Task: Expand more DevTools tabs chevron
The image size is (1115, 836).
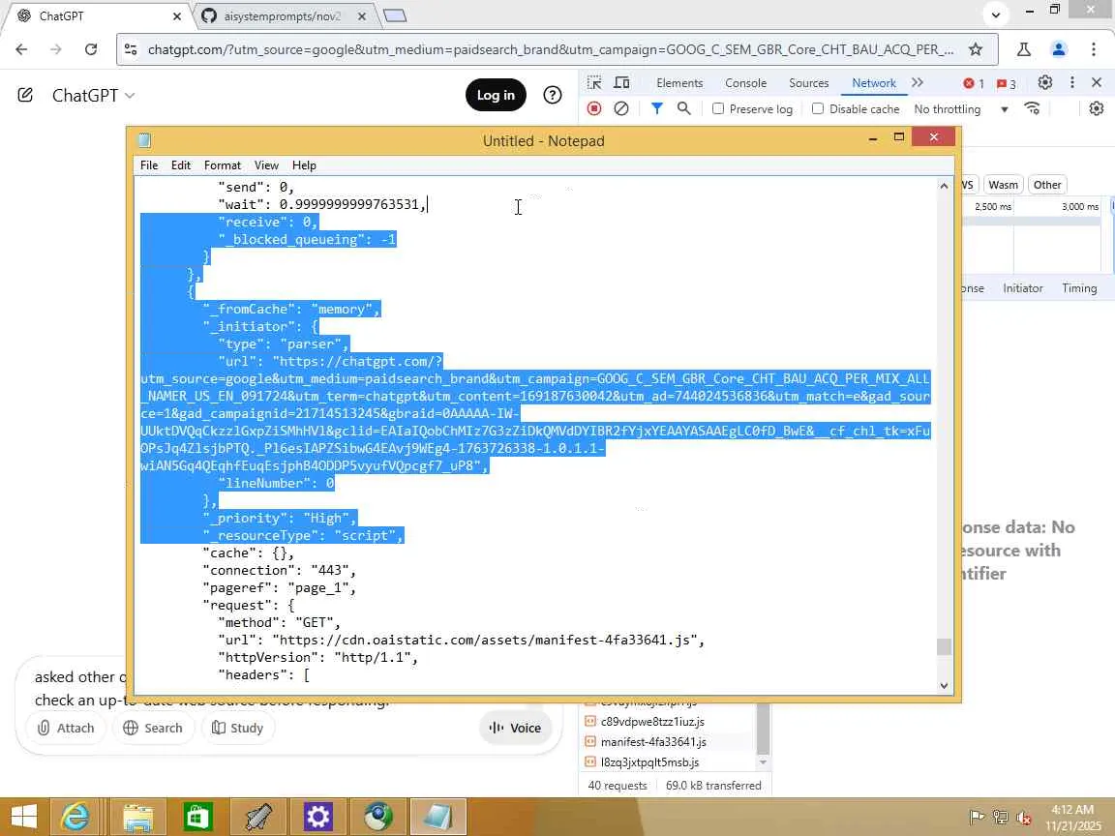Action: [918, 82]
